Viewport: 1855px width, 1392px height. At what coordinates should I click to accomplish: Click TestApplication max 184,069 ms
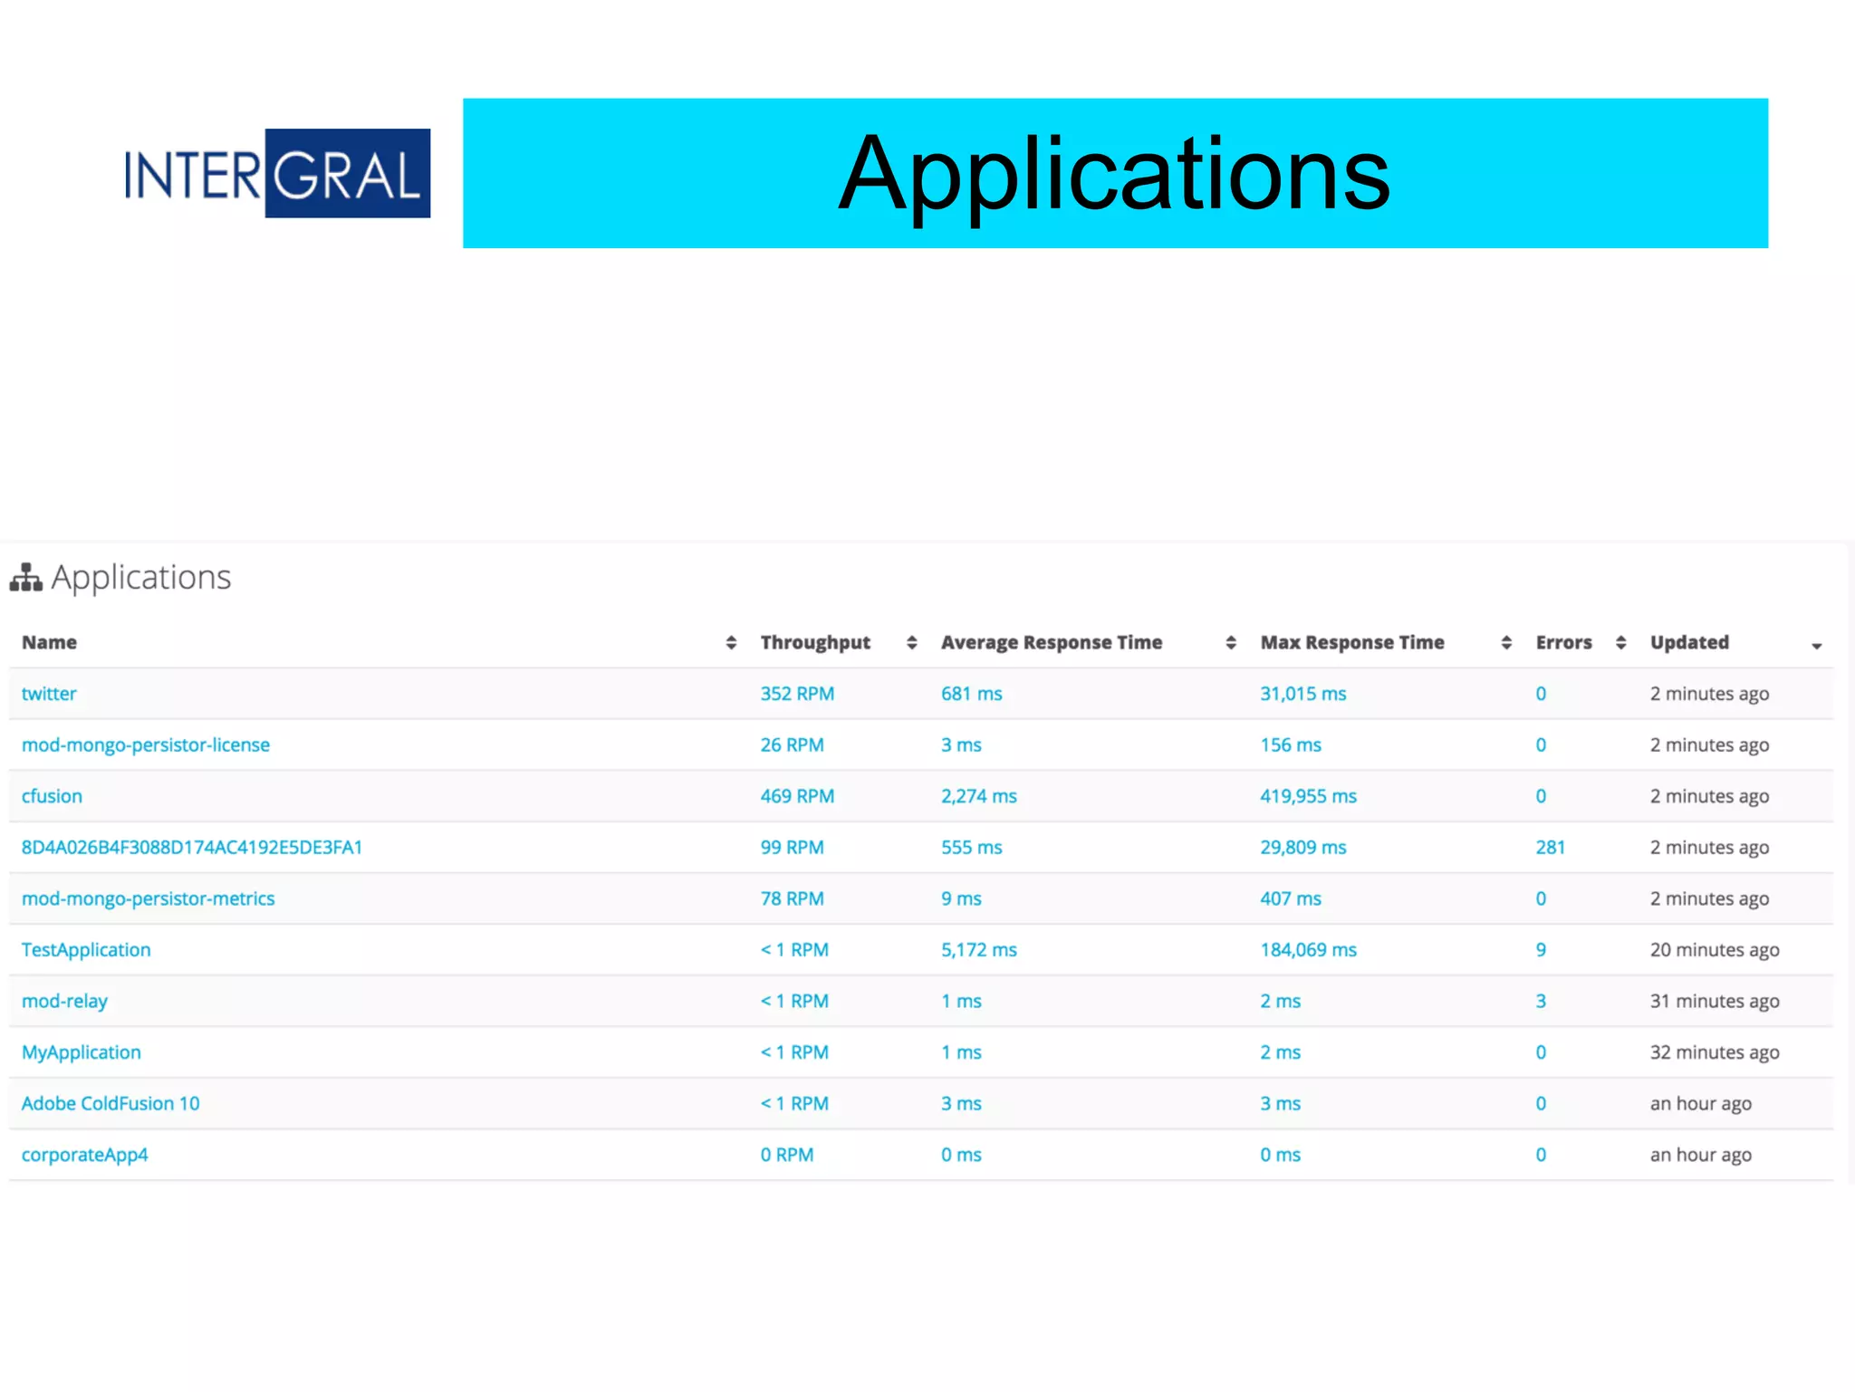point(1308,950)
